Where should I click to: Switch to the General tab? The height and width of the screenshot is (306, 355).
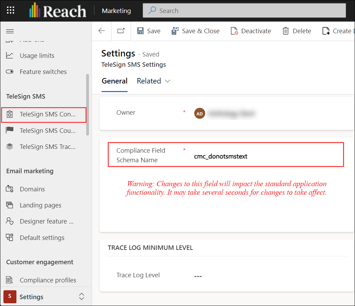click(115, 81)
